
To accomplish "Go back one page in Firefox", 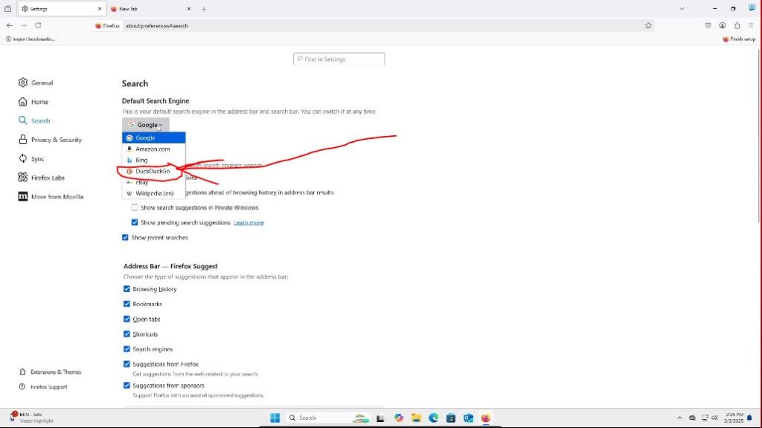I will [x=10, y=26].
